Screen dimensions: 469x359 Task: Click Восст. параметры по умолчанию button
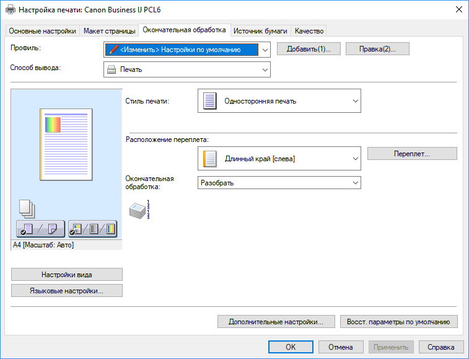click(x=399, y=322)
